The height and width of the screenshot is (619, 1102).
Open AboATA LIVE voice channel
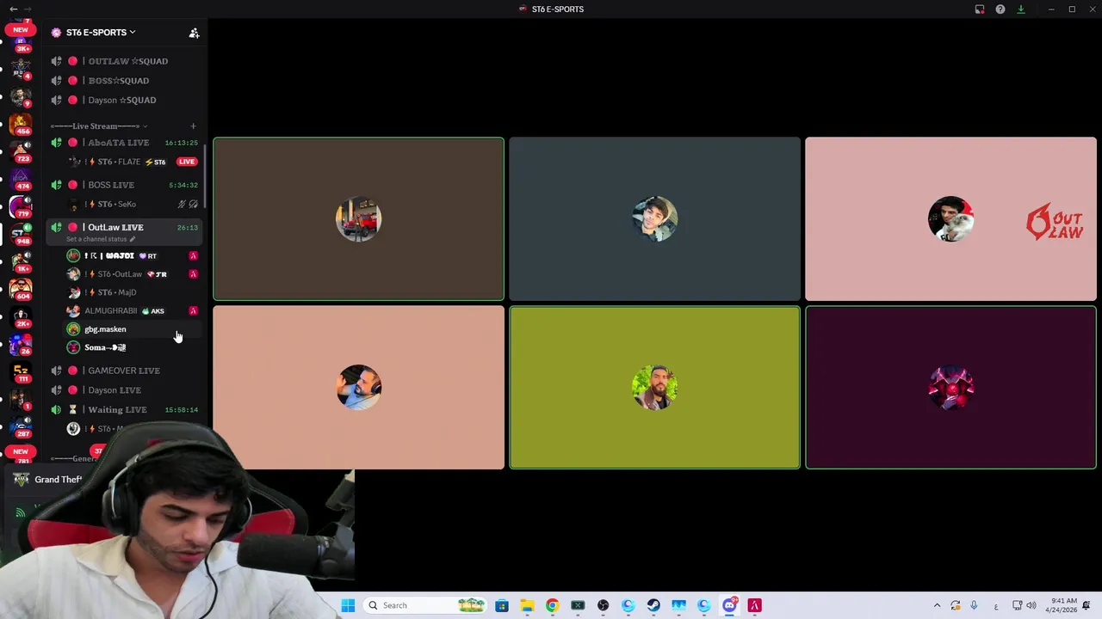point(124,143)
